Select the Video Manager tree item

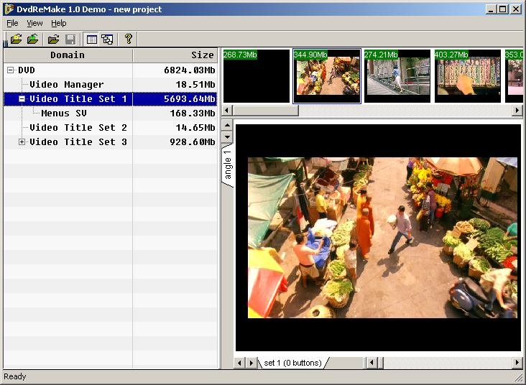(67, 85)
